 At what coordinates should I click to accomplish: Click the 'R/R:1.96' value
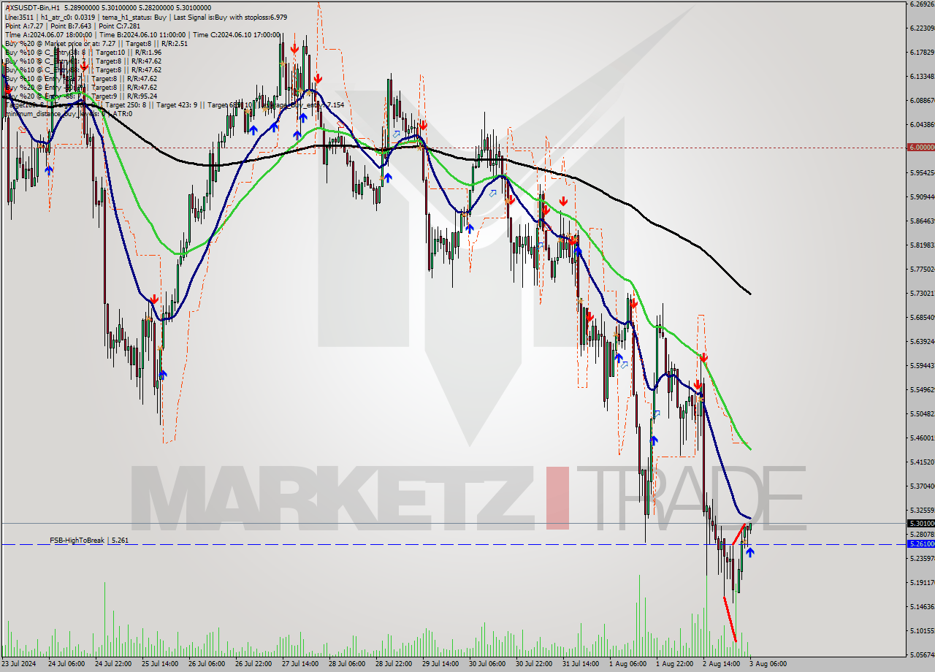click(148, 53)
